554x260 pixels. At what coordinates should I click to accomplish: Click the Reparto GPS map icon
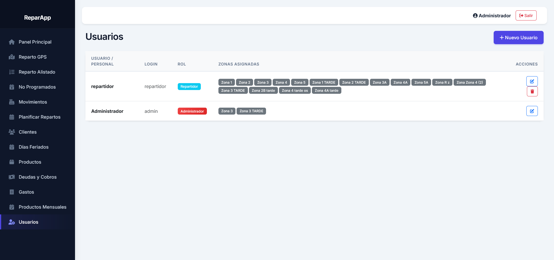coord(12,57)
